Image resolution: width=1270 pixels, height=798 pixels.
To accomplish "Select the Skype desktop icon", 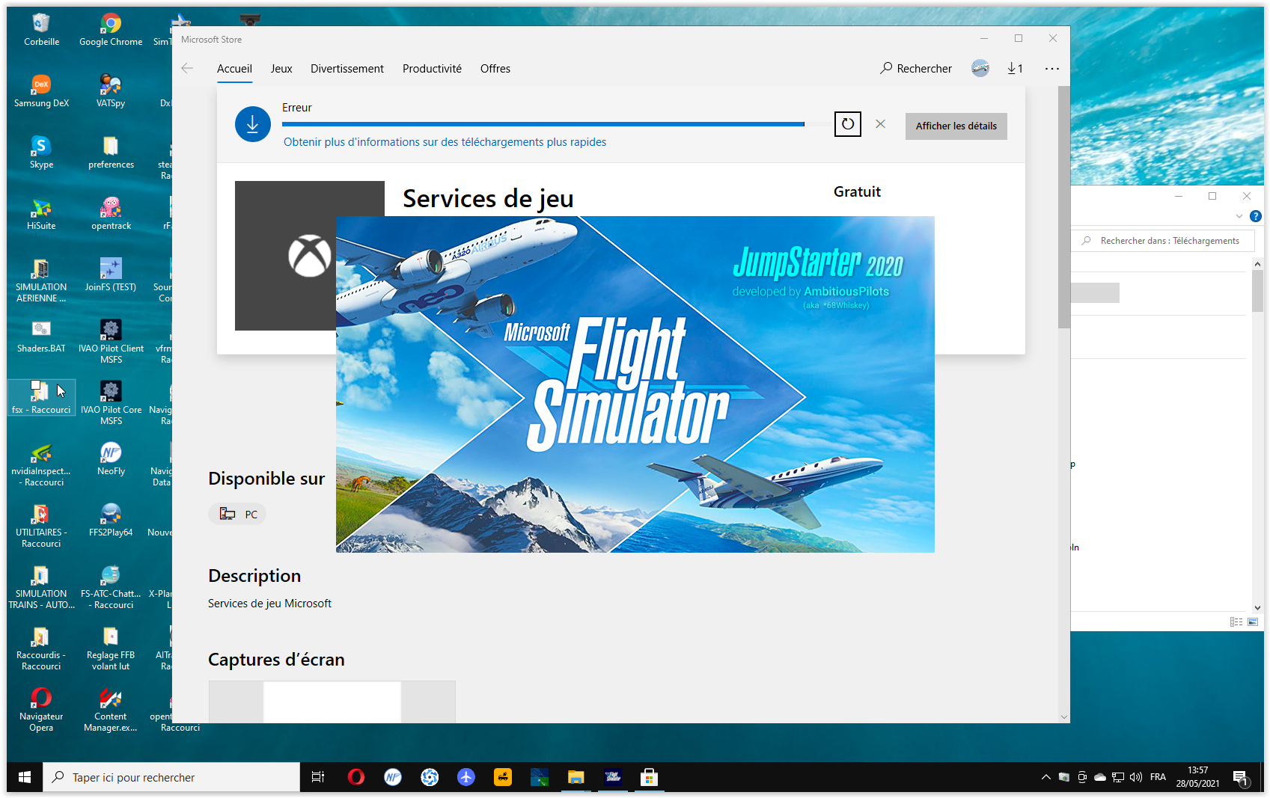I will pyautogui.click(x=41, y=153).
